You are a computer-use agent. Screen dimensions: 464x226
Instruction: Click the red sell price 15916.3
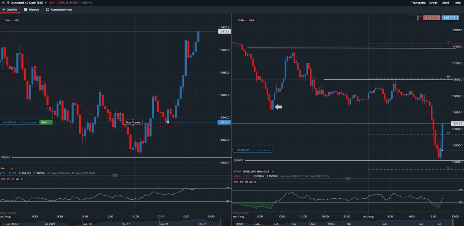tap(432, 18)
